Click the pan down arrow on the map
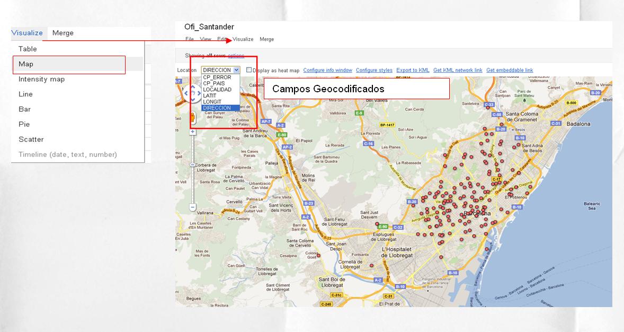 click(192, 100)
